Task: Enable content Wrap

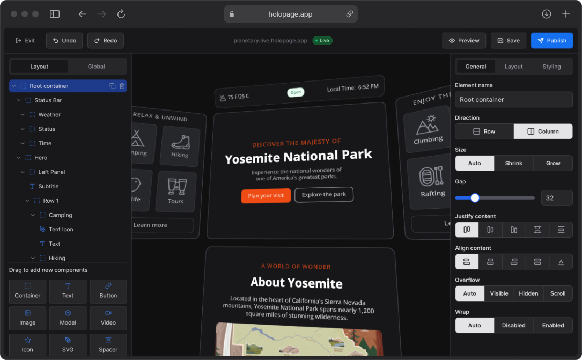Action: point(553,325)
